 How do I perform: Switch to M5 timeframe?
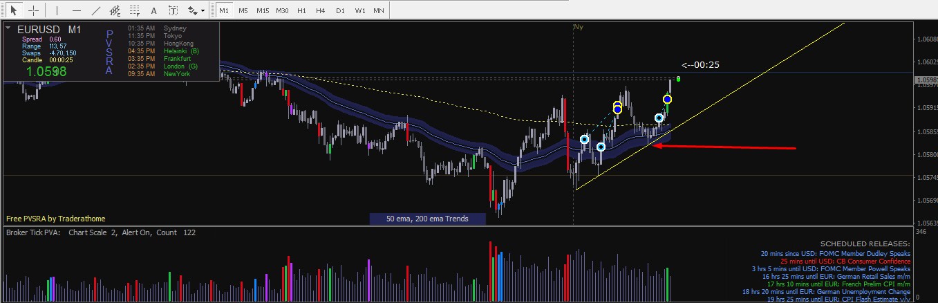click(243, 11)
